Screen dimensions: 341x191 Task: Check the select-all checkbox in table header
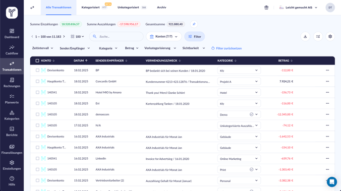click(x=37, y=61)
